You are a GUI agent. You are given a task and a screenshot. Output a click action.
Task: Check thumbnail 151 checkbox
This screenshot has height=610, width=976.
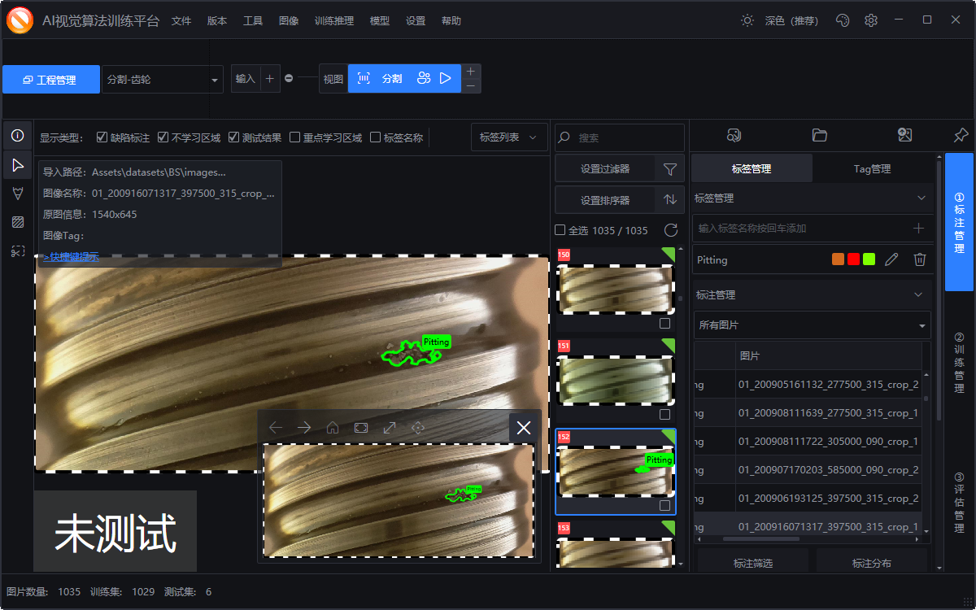(x=665, y=414)
